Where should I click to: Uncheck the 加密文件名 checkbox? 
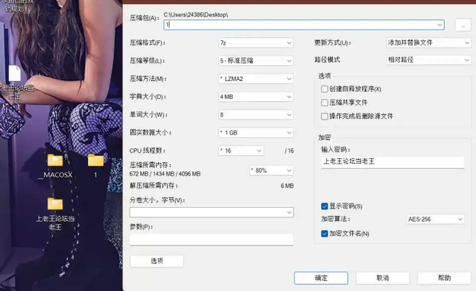(x=324, y=233)
